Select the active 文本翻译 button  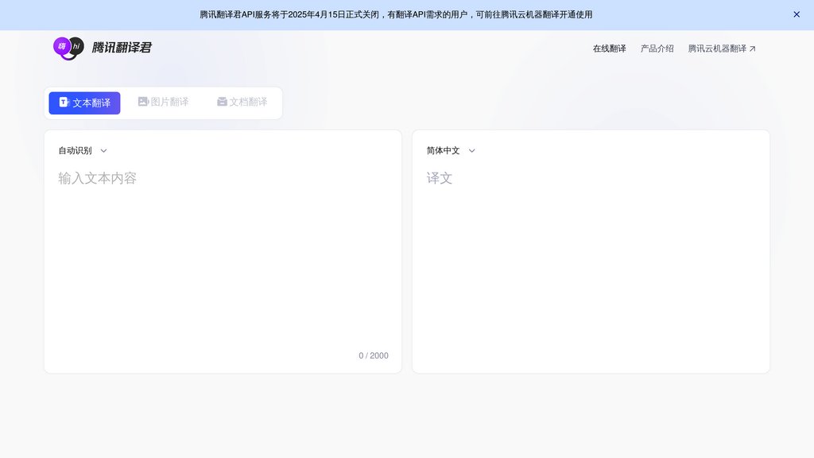click(84, 102)
